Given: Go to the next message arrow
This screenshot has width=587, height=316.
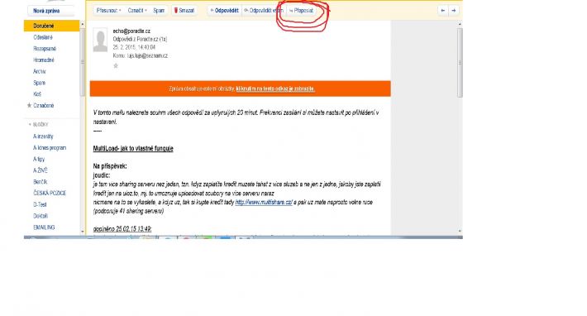Looking at the screenshot, I should pos(454,11).
